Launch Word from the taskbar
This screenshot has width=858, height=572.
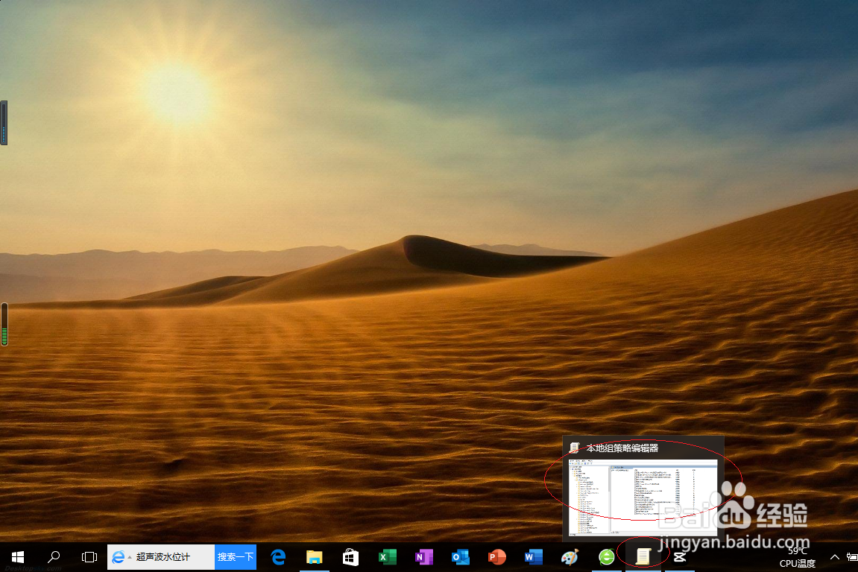coord(533,556)
